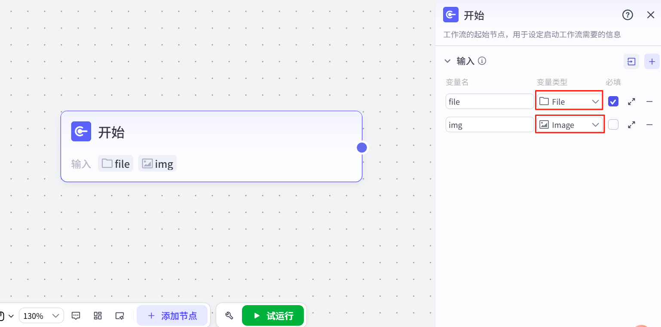Uncheck required checkbox for file

click(613, 102)
